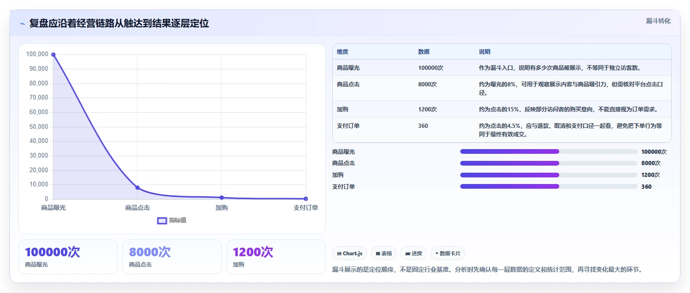
Task: Click the 100,000 y-axis label
Action: click(x=37, y=54)
